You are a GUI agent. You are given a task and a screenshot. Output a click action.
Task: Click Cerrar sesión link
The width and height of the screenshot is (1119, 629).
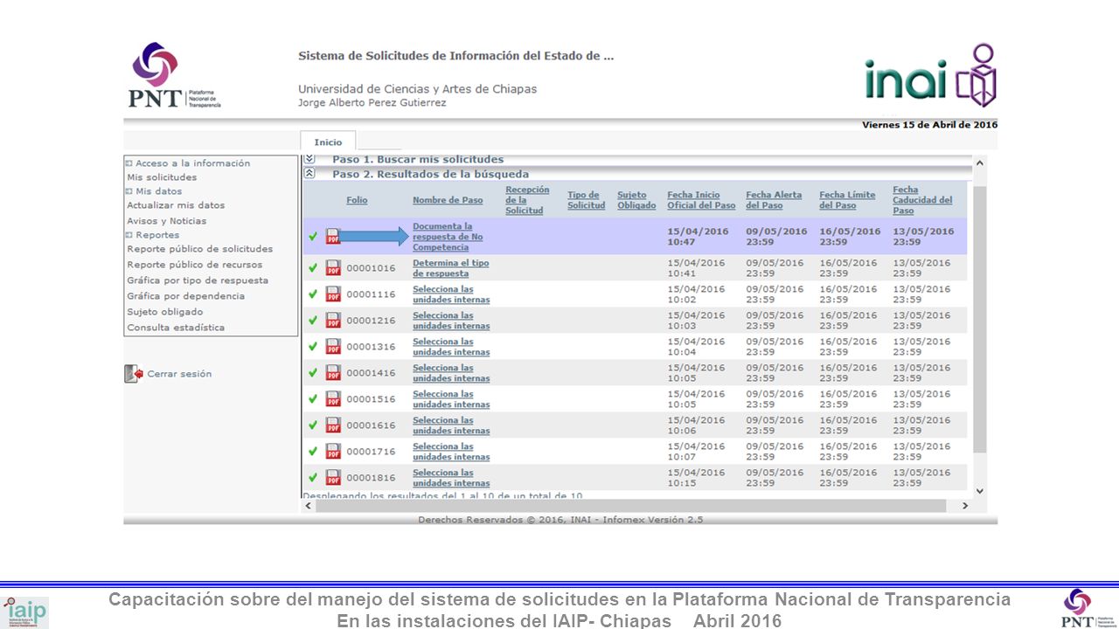click(x=179, y=374)
